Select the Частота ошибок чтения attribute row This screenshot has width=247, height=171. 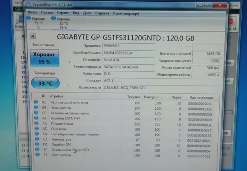click(x=125, y=103)
